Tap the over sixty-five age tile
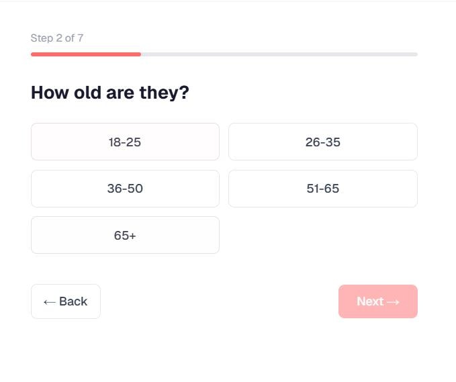The height and width of the screenshot is (382, 456). coord(125,235)
